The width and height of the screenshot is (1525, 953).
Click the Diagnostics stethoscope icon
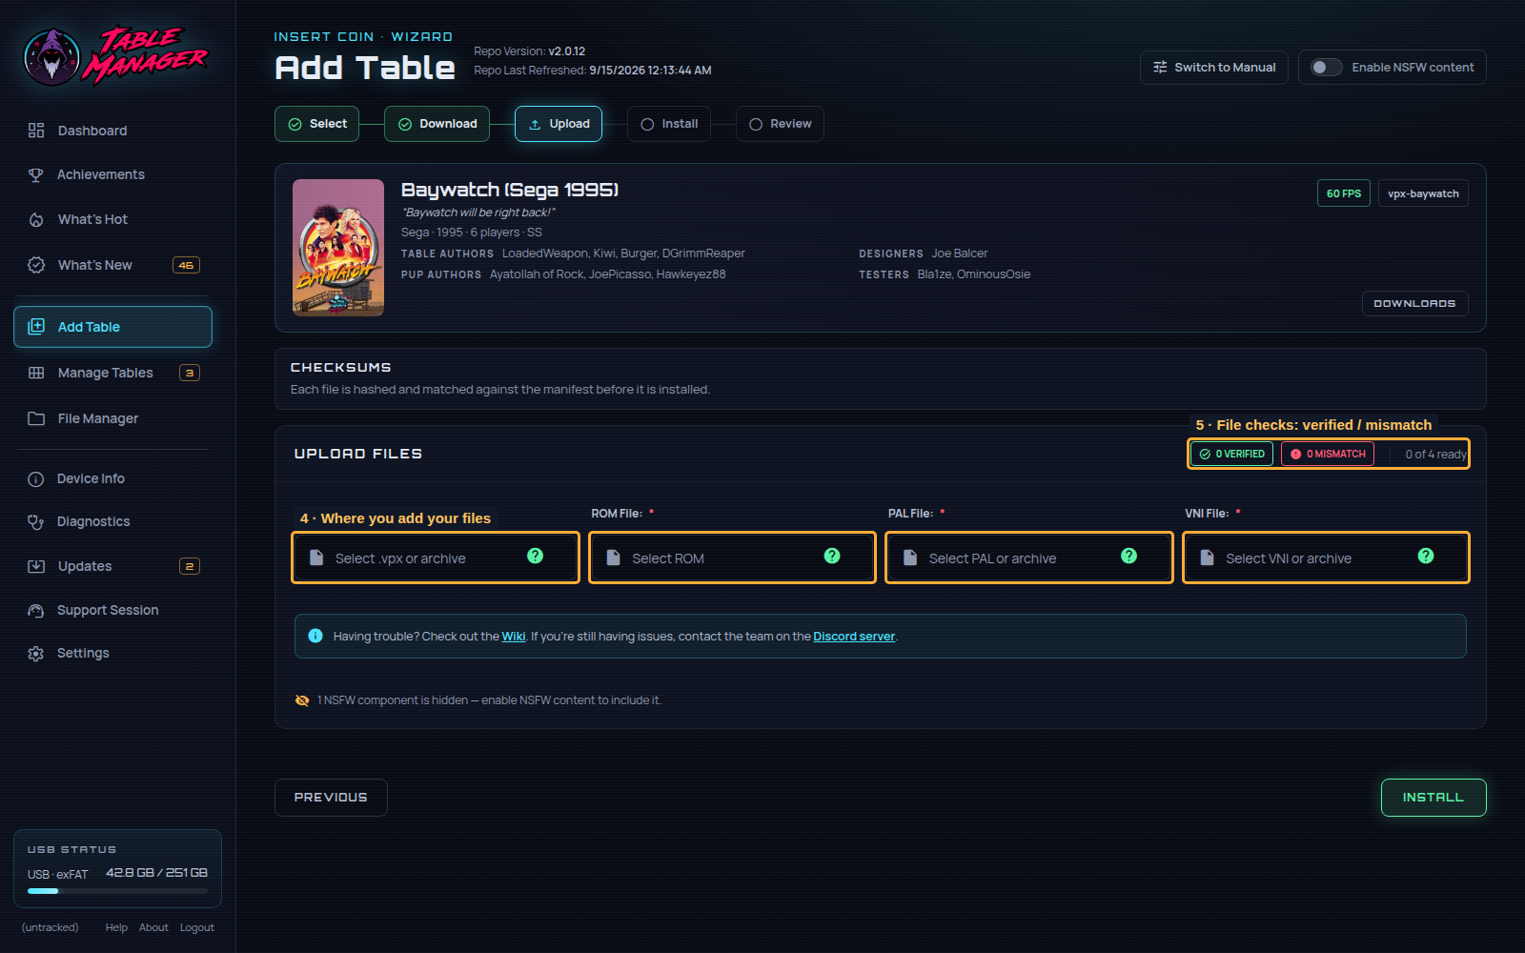tap(36, 521)
